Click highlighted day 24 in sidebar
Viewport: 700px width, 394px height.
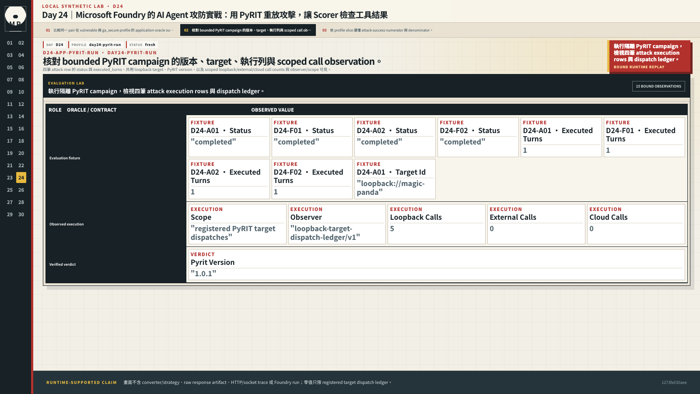(x=21, y=178)
